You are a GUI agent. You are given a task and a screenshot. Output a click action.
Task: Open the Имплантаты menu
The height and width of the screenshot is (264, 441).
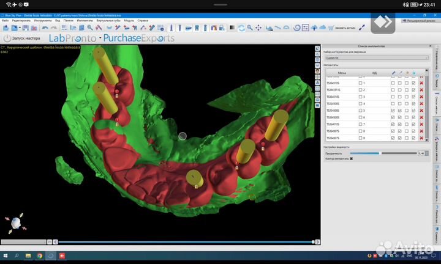click(85, 20)
